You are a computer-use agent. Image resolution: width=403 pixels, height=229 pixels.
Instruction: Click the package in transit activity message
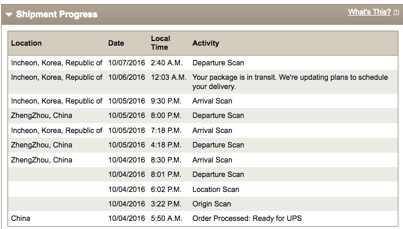pyautogui.click(x=290, y=82)
